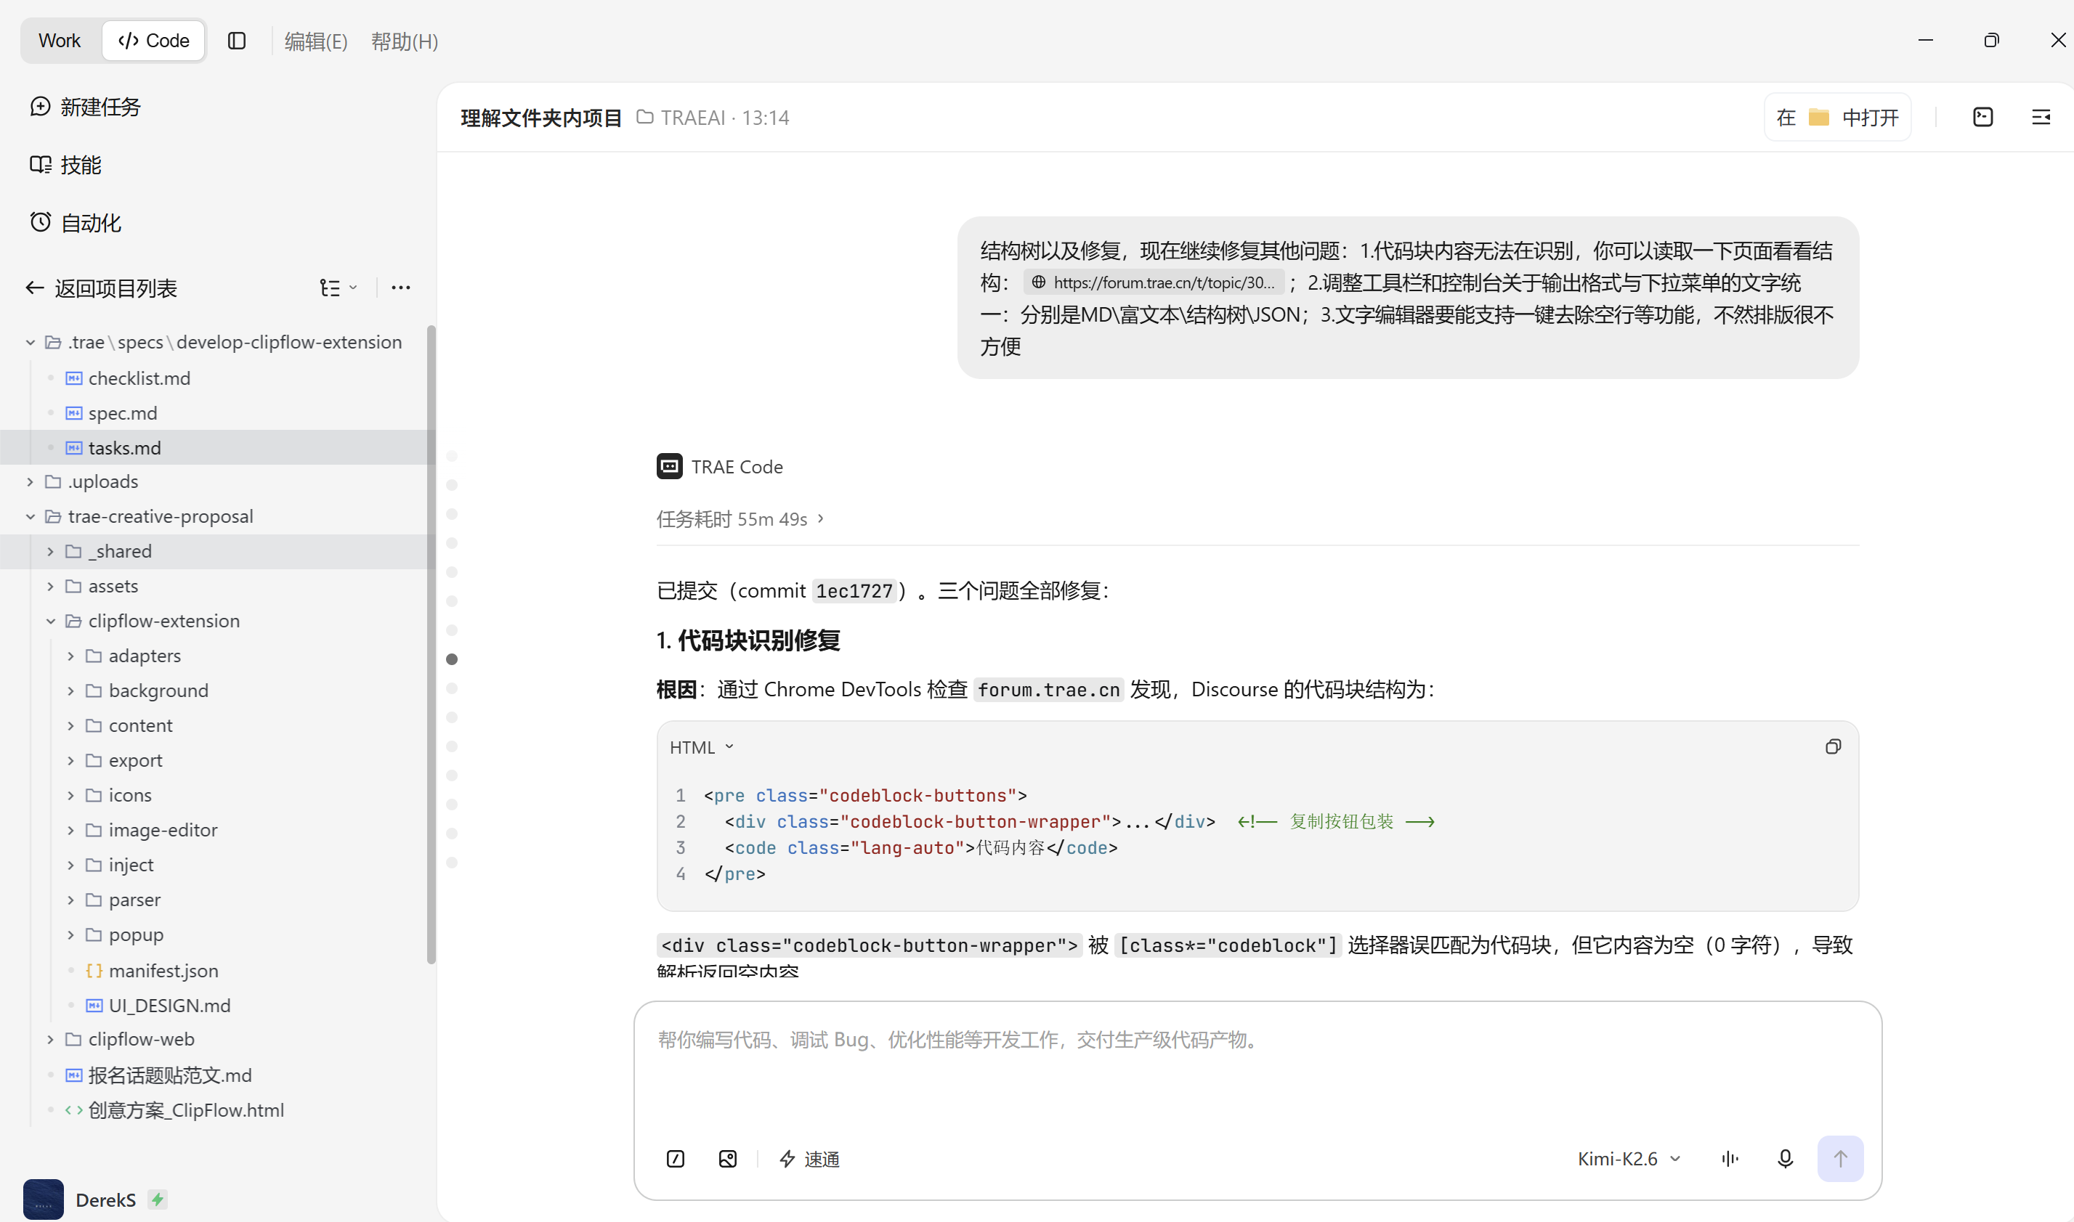
Task: Click the commit hash 1ec1727
Action: [x=854, y=590]
